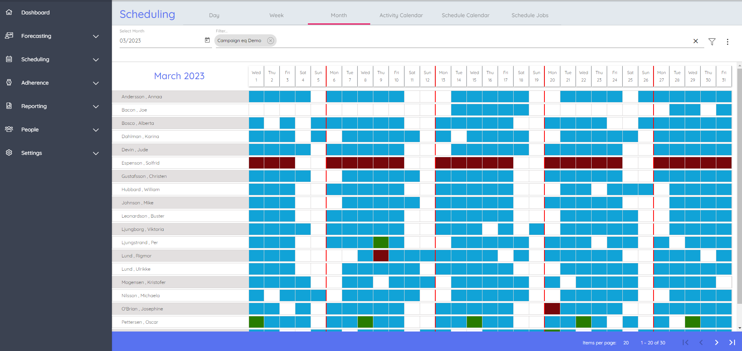Click the Settings gear icon in sidebar
This screenshot has height=351, width=742.
coord(9,153)
